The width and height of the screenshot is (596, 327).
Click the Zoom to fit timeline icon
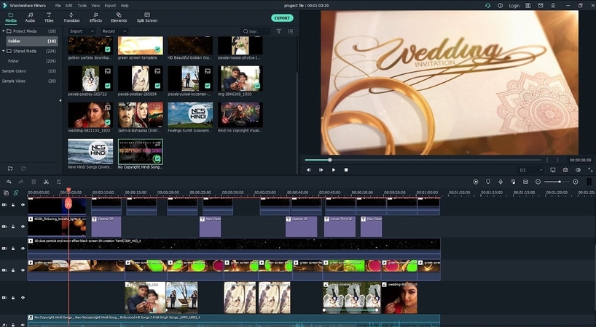point(525,182)
